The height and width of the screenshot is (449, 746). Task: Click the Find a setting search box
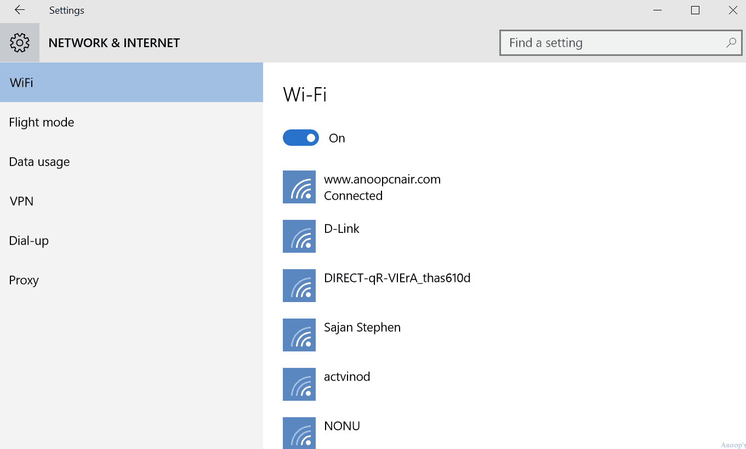point(621,43)
